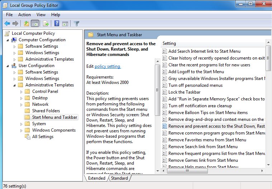Expand Software Settings under Computer Configuration
Image resolution: width=272 pixels, height=189 pixels.
coord(15,47)
